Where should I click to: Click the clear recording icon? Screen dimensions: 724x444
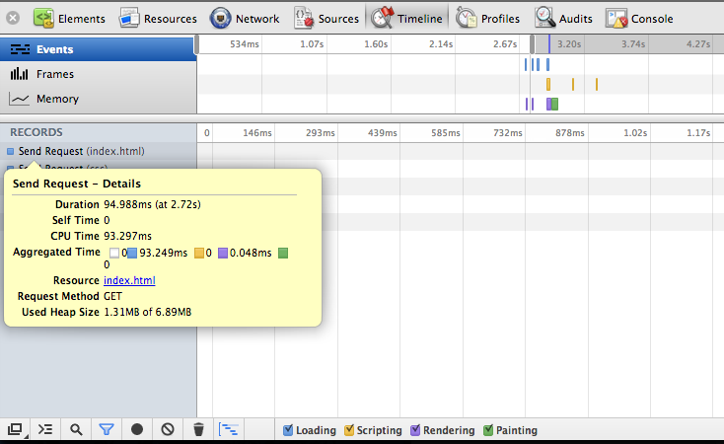tap(168, 429)
